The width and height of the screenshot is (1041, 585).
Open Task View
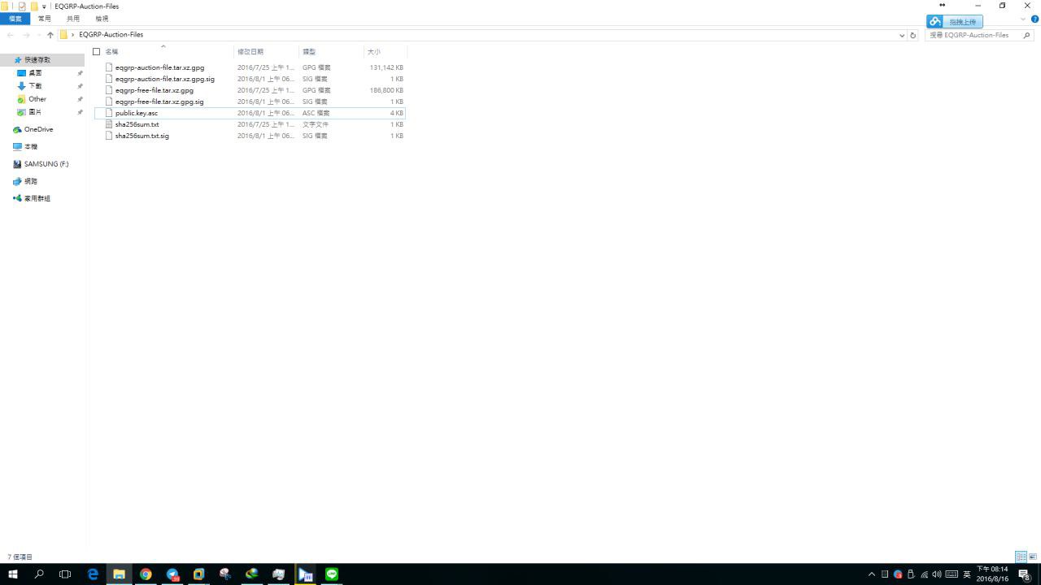(65, 574)
